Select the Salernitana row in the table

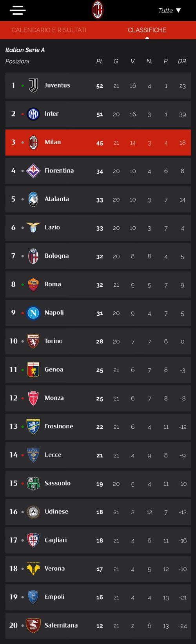point(98,626)
